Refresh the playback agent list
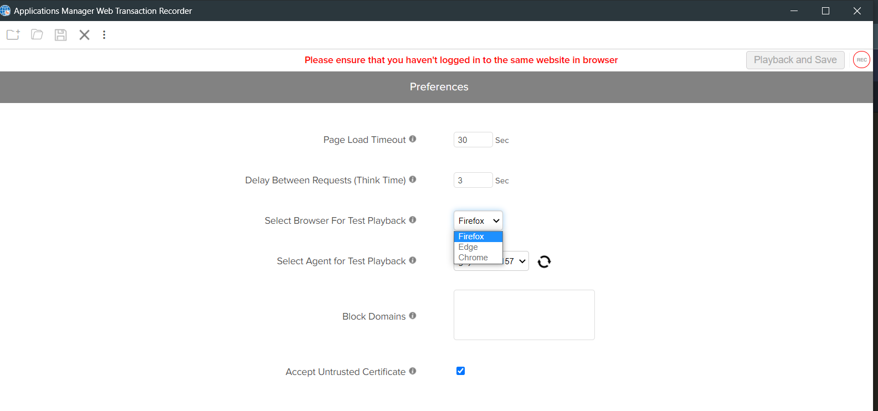This screenshot has width=878, height=411. coord(545,261)
